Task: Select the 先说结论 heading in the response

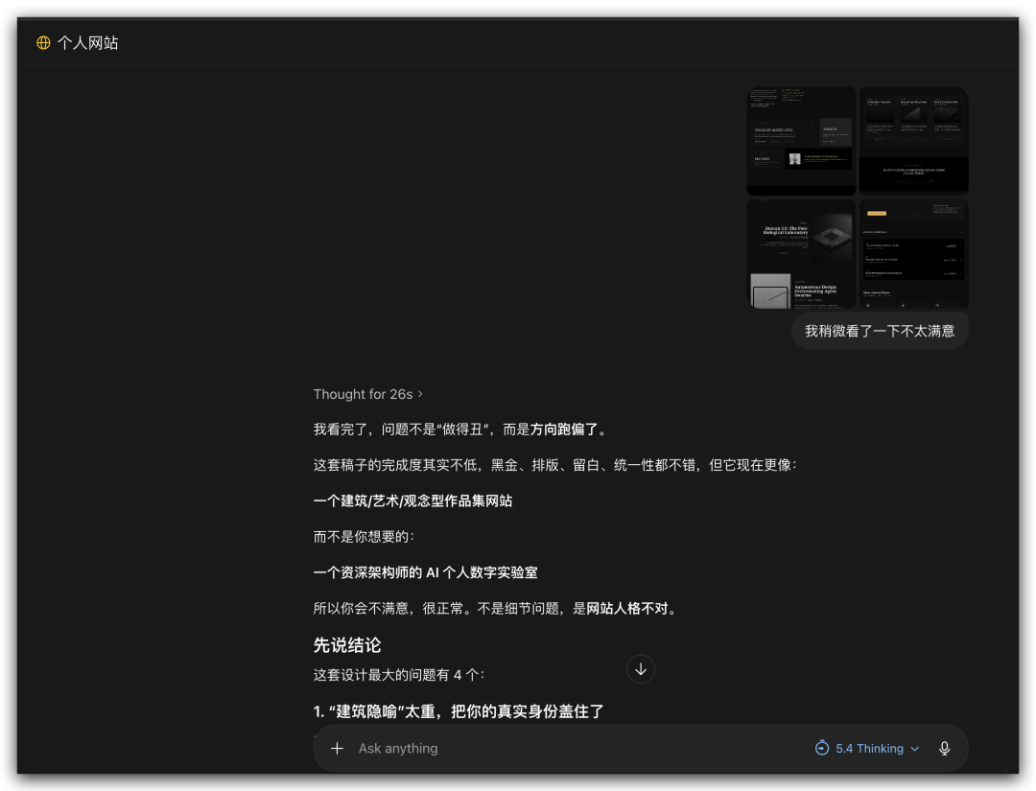Action: pos(346,645)
